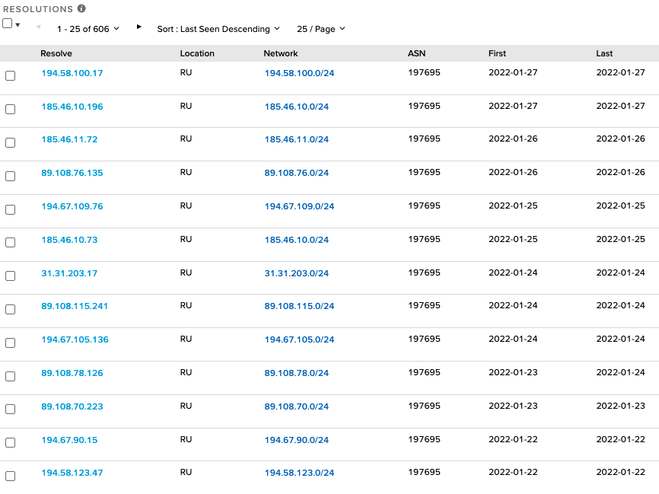
Task: Tick checkbox beside 31.31.203.17
Action: tap(10, 276)
